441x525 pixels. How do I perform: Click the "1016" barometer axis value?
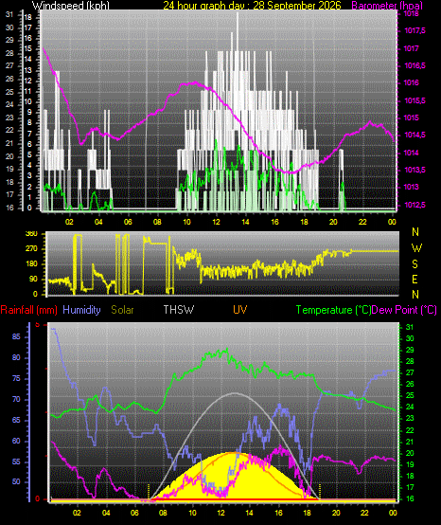point(412,83)
